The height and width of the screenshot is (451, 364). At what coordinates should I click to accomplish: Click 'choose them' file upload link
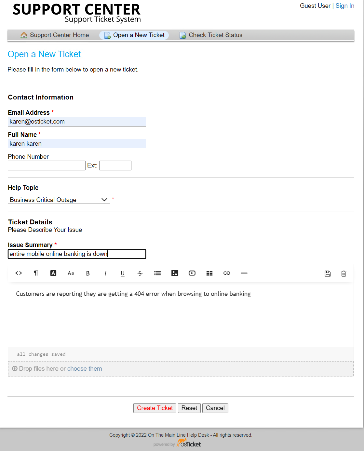pos(85,368)
